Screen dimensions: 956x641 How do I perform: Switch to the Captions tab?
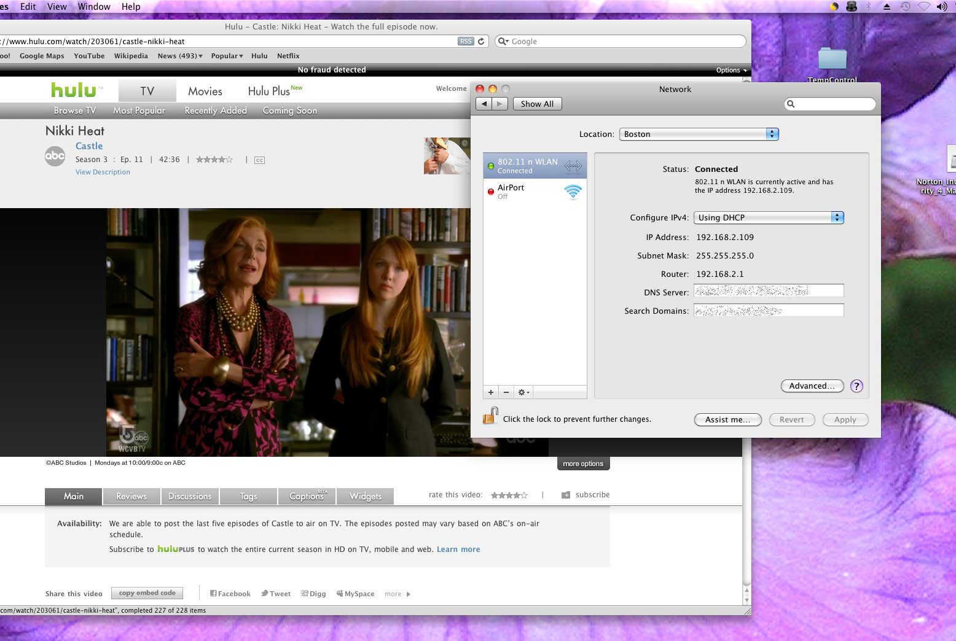point(307,496)
